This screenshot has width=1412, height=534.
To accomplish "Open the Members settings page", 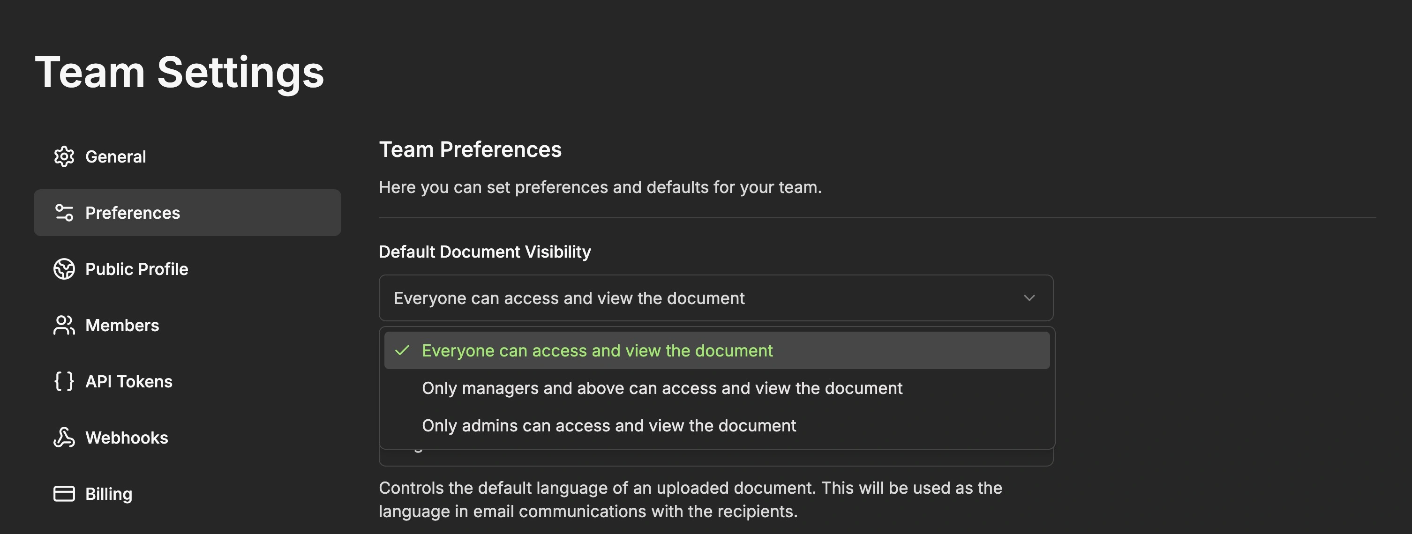I will click(122, 326).
